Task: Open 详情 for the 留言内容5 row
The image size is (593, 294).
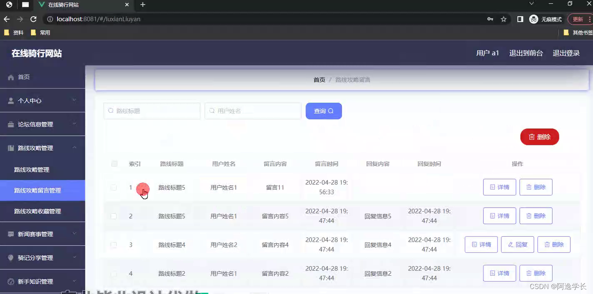Action: coord(500,216)
